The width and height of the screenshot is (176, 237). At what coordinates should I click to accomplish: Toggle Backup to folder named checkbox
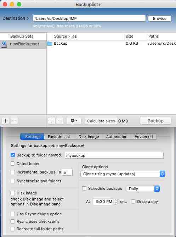click(13, 155)
